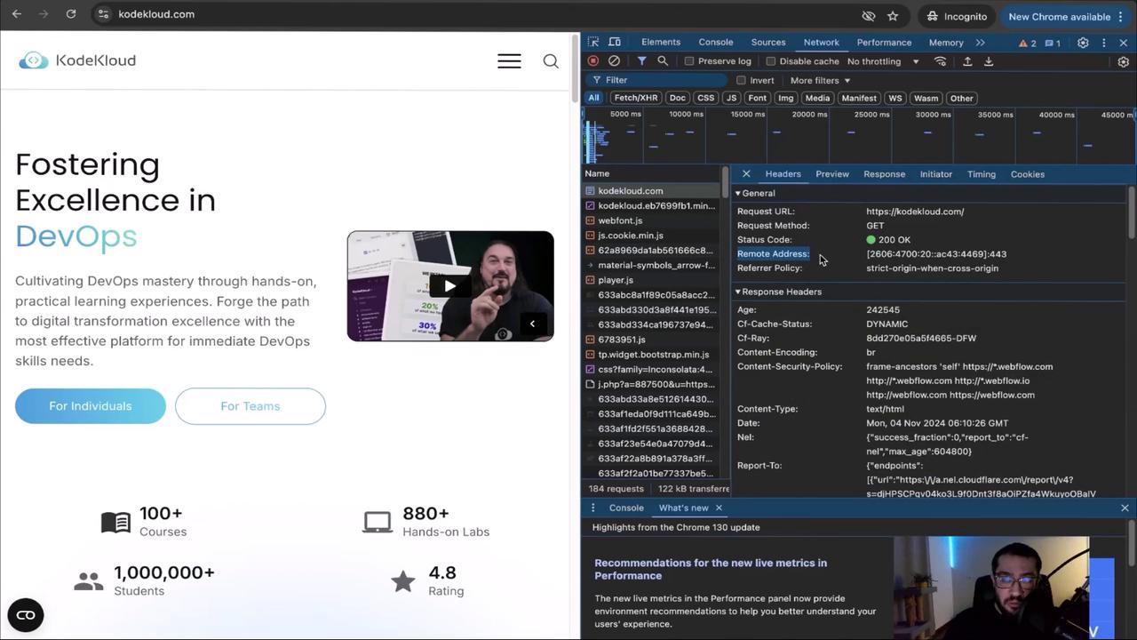1137x640 pixels.
Task: Click the messages count icon showing 1
Action: pos(1054,43)
